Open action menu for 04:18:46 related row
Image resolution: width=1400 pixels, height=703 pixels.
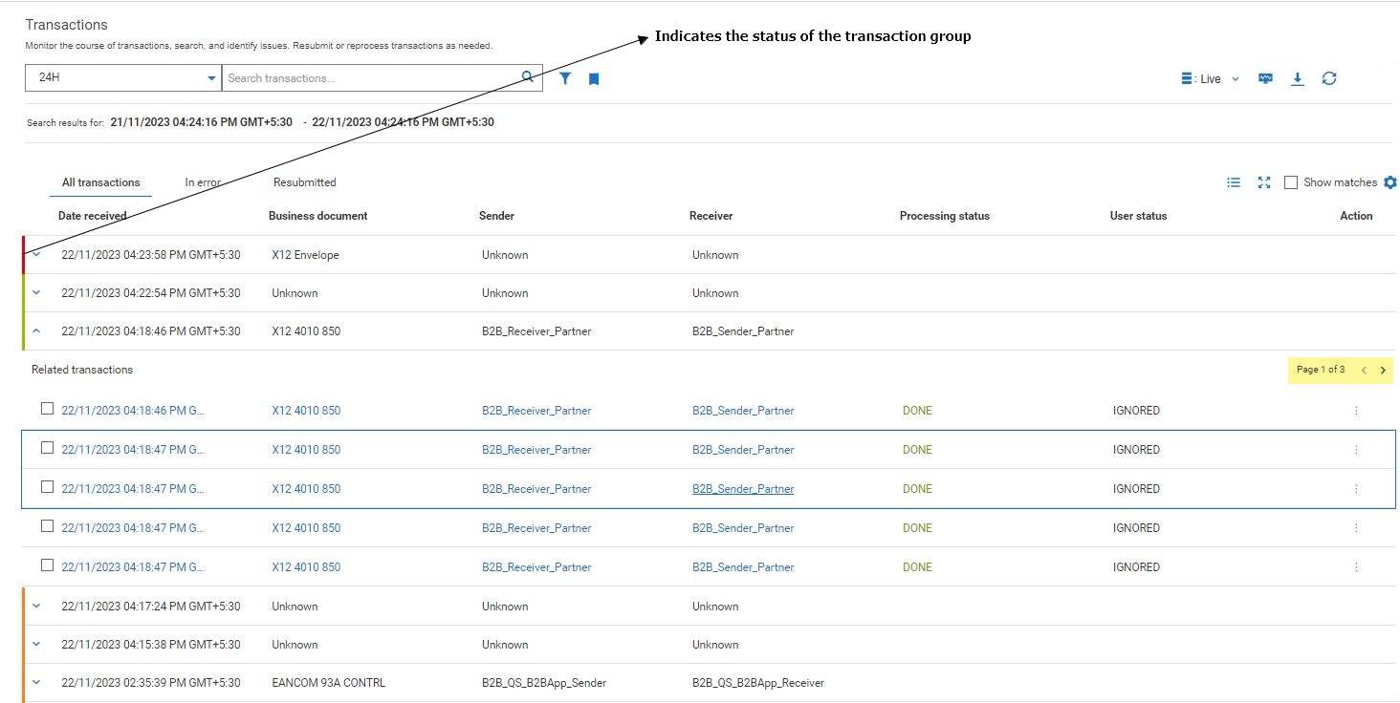pyautogui.click(x=1356, y=411)
